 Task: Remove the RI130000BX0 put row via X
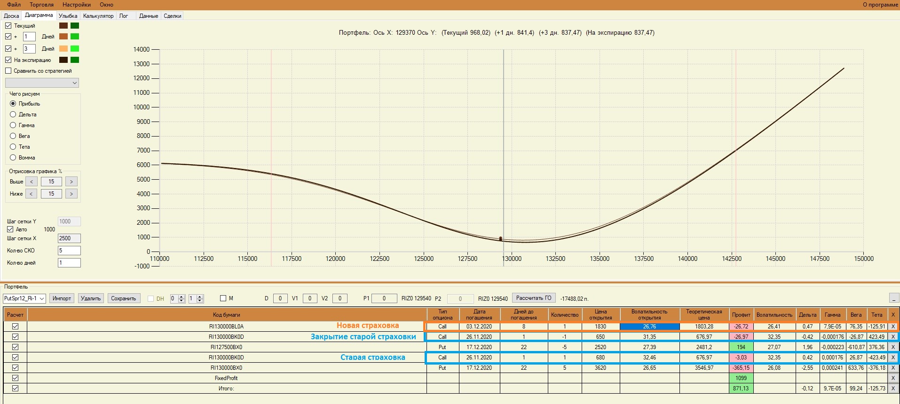click(892, 368)
